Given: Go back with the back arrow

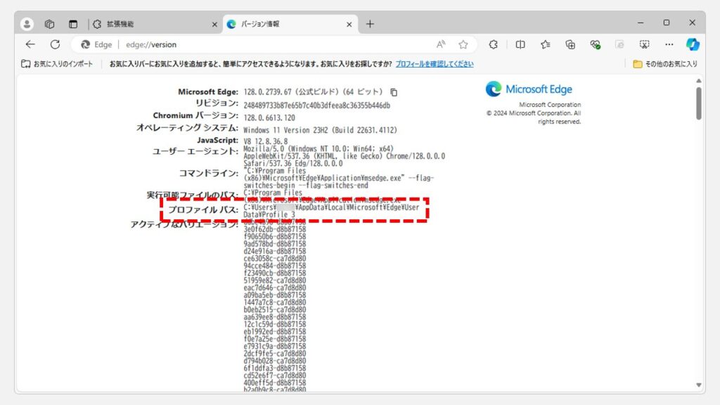Looking at the screenshot, I should (30, 44).
